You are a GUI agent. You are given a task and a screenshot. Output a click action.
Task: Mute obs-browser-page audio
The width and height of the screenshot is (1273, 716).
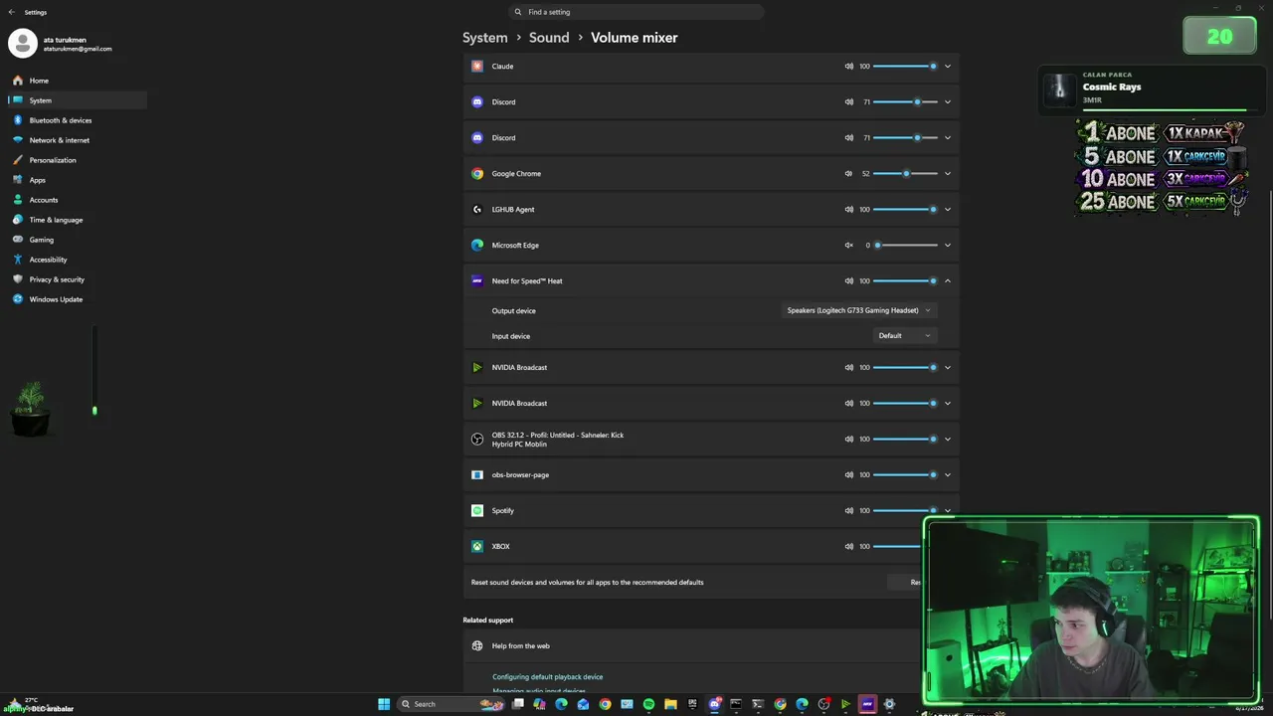(848, 474)
